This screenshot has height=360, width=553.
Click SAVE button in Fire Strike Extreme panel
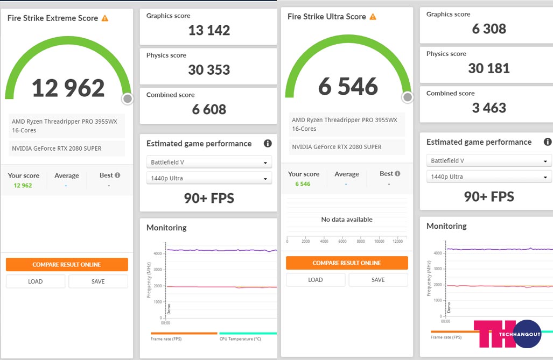(x=98, y=281)
